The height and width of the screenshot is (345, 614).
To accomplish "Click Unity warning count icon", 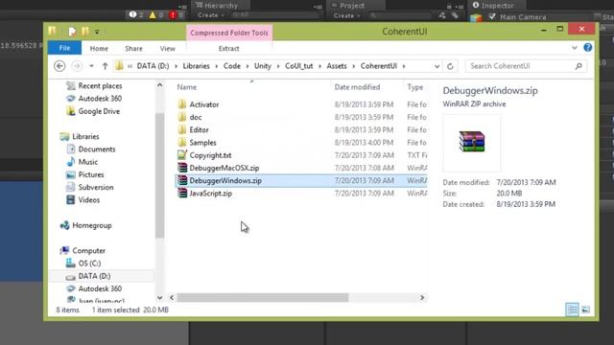I will (x=153, y=15).
